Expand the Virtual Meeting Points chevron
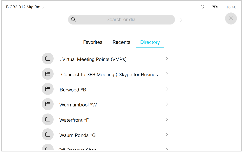244x153 pixels. 167,59
